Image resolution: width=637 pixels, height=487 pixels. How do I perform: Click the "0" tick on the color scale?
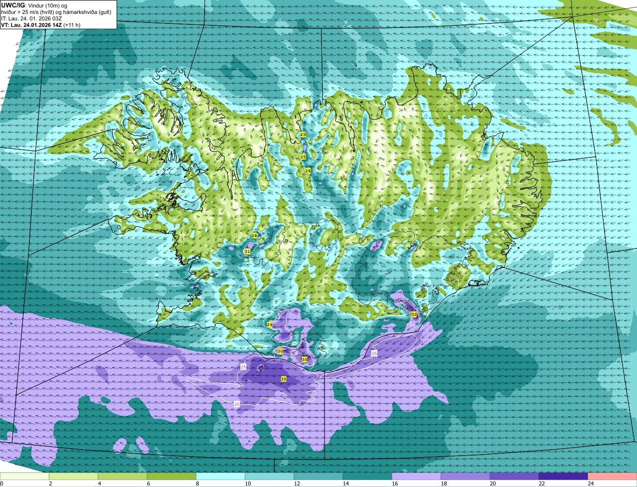tap(2, 483)
